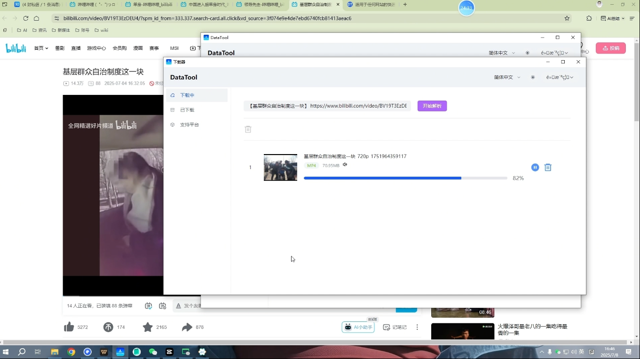Open the 支持平台 supported platforms page
The height and width of the screenshot is (359, 640).
190,125
